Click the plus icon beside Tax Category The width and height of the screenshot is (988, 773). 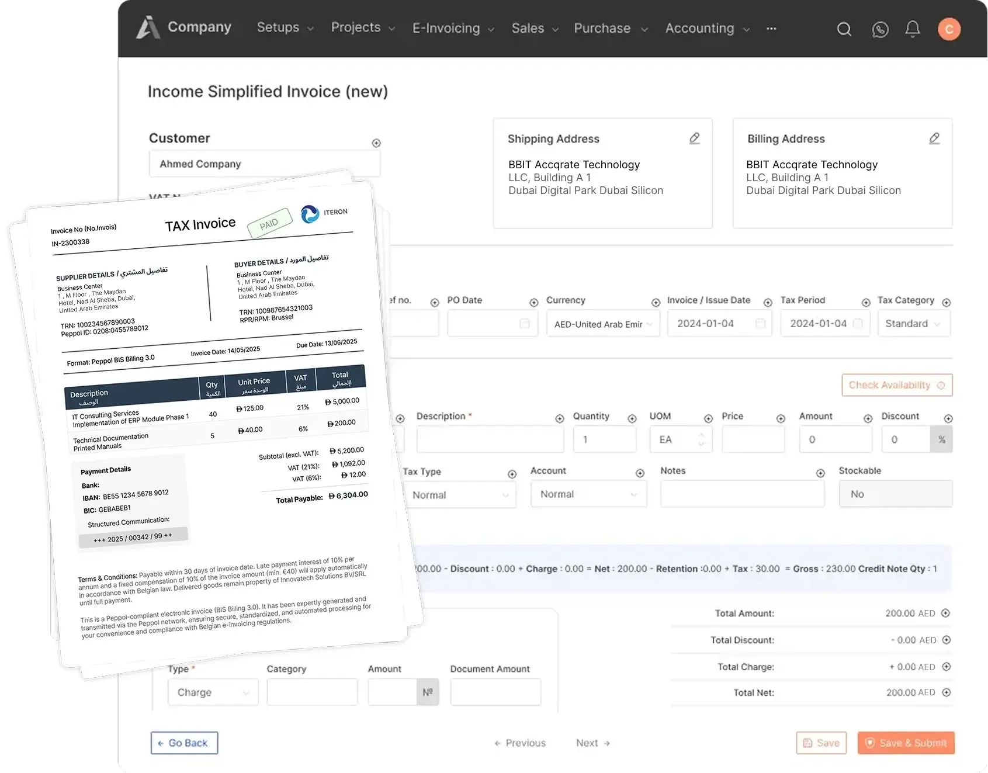[947, 302]
